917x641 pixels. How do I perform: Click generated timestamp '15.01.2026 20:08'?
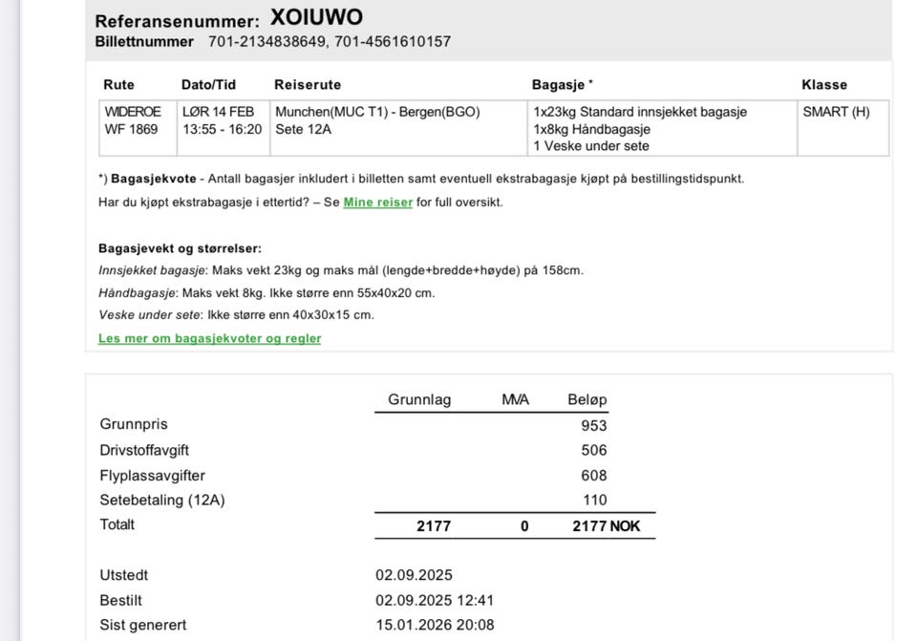coord(435,625)
